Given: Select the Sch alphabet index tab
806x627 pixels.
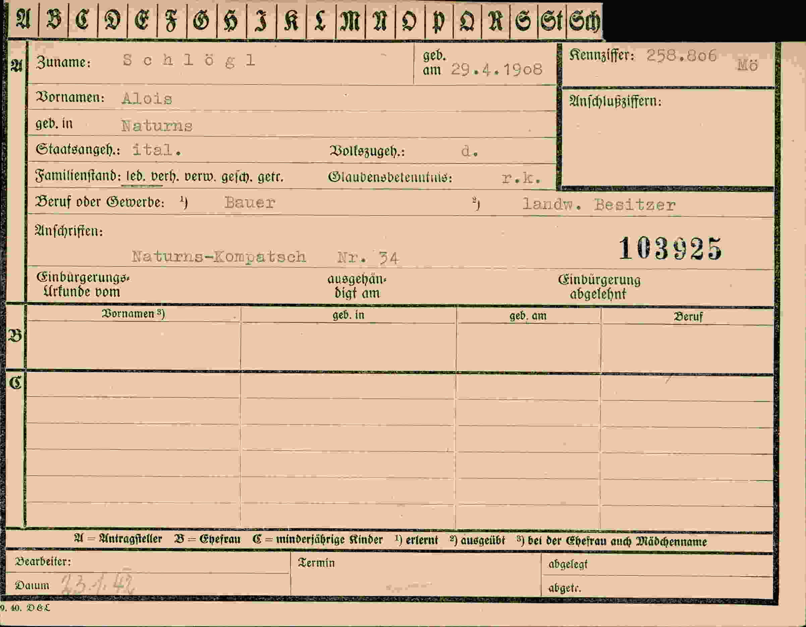Looking at the screenshot, I should click(x=585, y=21).
